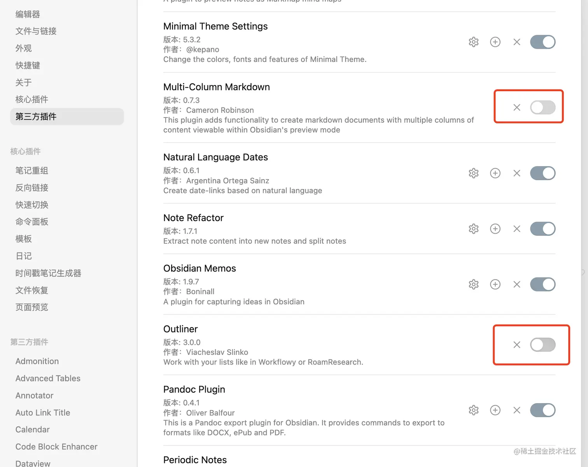Enable the Multi-Column Markdown plugin toggle
This screenshot has height=467, width=588.
click(543, 107)
